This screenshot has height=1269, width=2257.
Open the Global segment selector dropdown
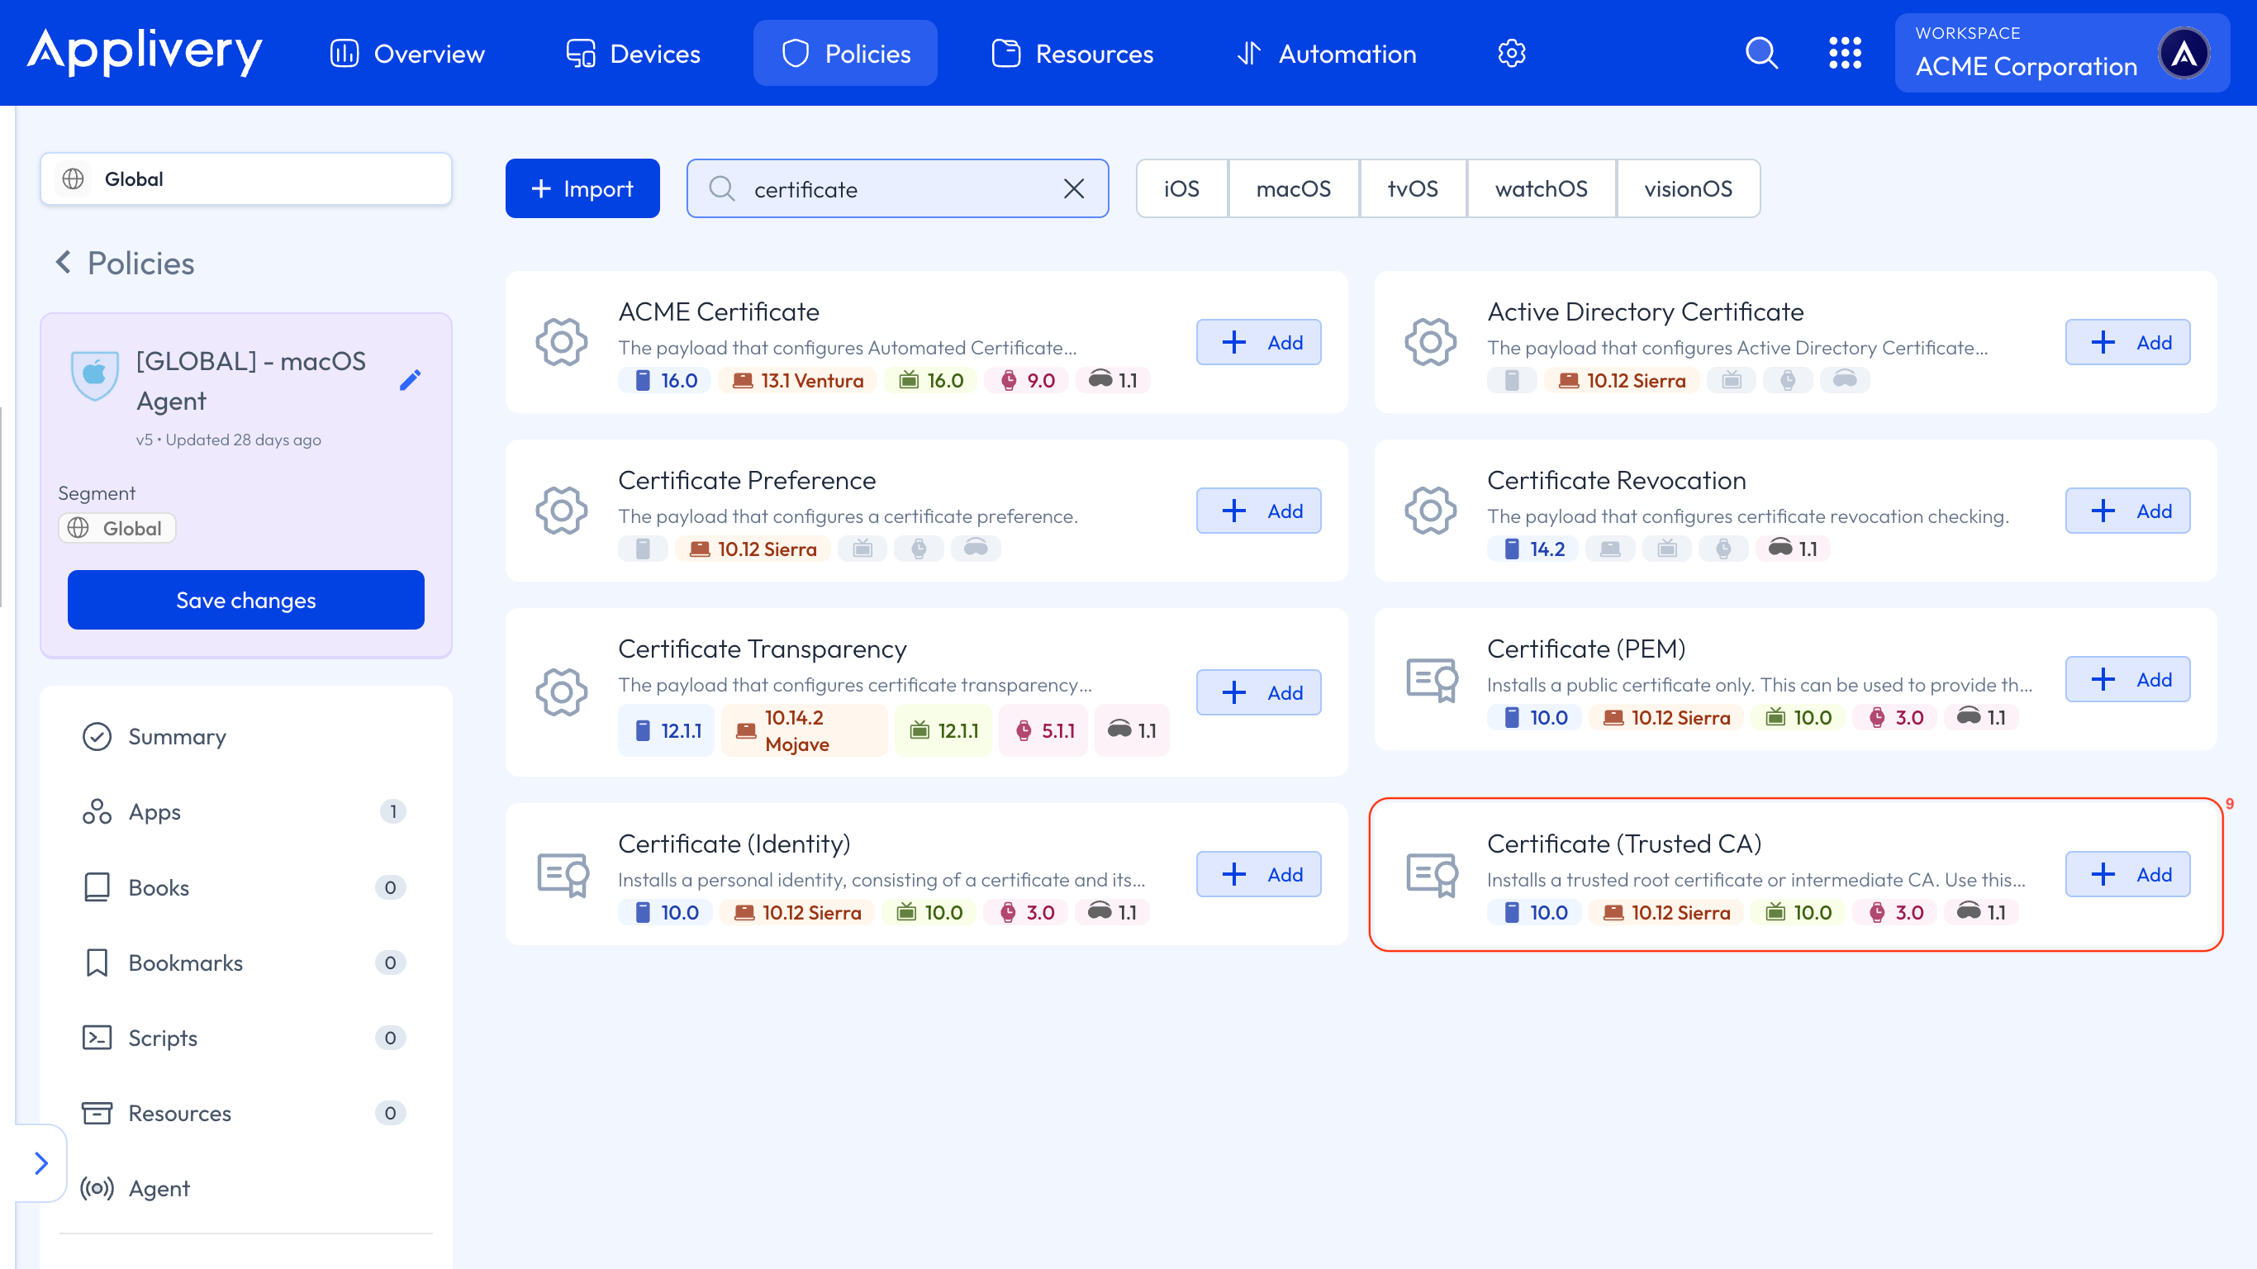(x=246, y=178)
